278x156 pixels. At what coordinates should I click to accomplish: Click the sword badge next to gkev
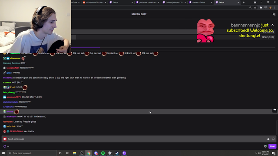4,73
